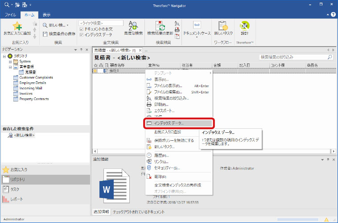Click the 検索結果の更新 refresh icon
Screen dimensions: 338x223
coord(159,26)
